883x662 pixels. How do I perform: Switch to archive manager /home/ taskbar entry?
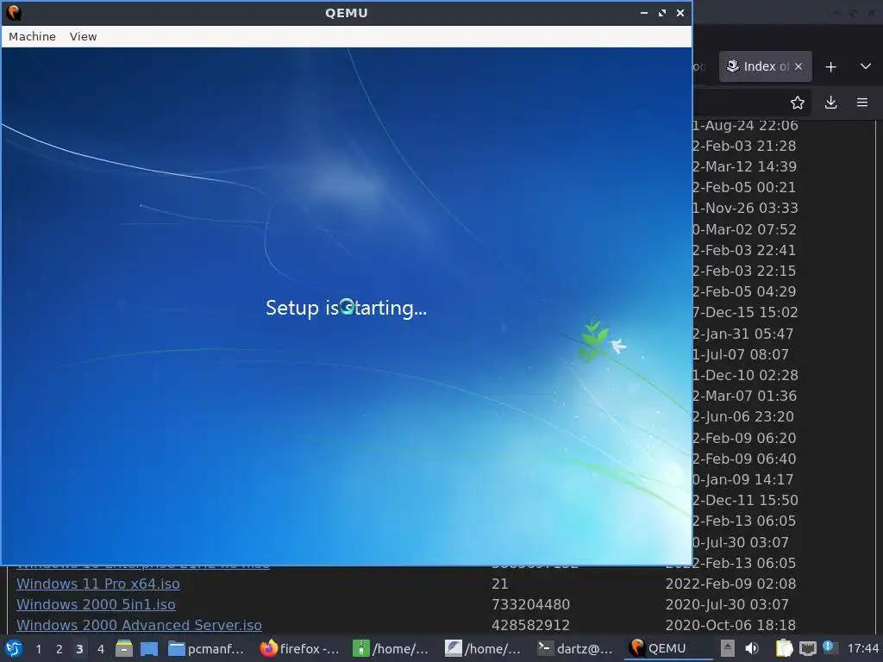391,648
